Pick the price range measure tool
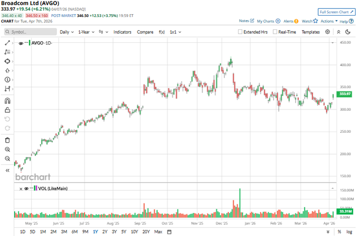Screen dimensions: 356x236 (x=7, y=89)
